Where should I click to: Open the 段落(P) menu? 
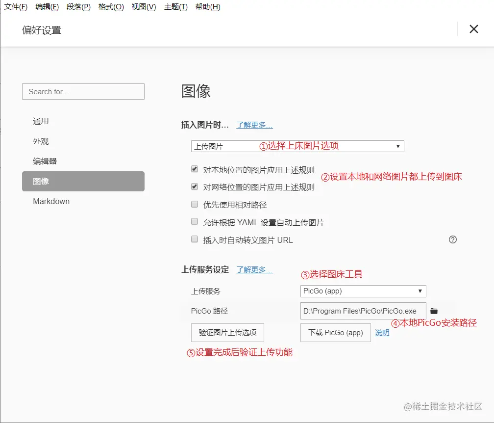tap(78, 7)
